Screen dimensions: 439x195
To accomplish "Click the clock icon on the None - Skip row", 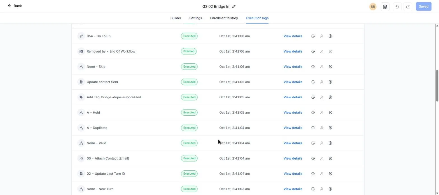I will click(x=313, y=67).
